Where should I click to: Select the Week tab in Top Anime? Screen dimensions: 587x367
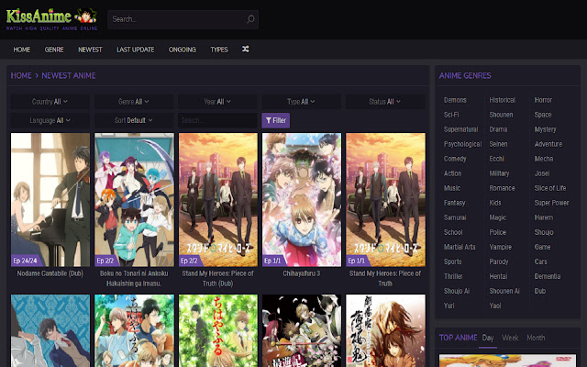pyautogui.click(x=510, y=338)
